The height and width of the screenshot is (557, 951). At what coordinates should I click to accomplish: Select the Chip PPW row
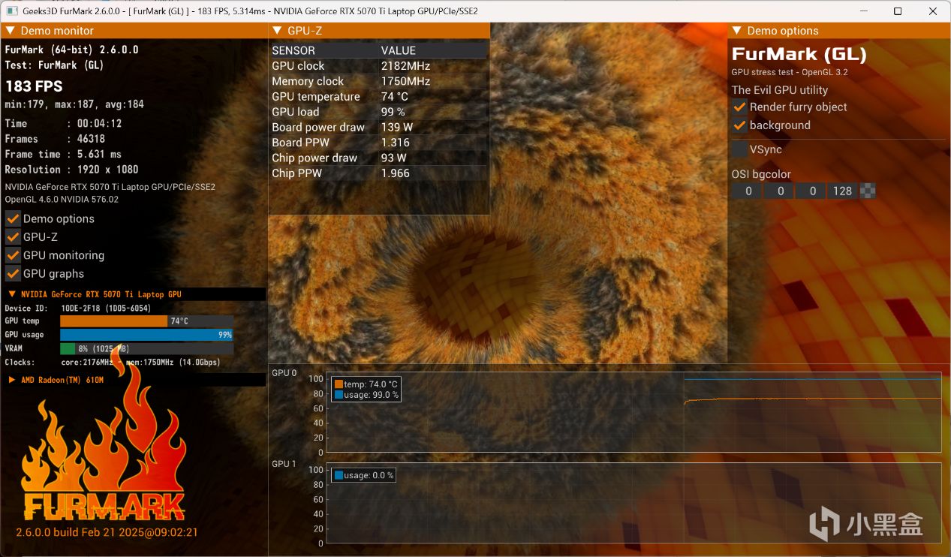click(x=379, y=173)
